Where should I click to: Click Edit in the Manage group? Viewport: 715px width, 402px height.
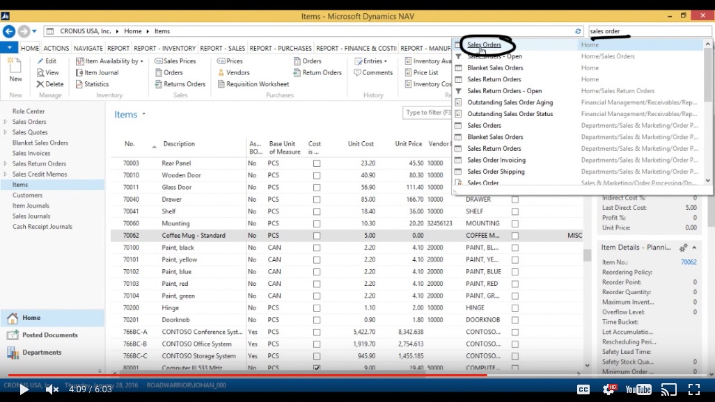point(47,61)
